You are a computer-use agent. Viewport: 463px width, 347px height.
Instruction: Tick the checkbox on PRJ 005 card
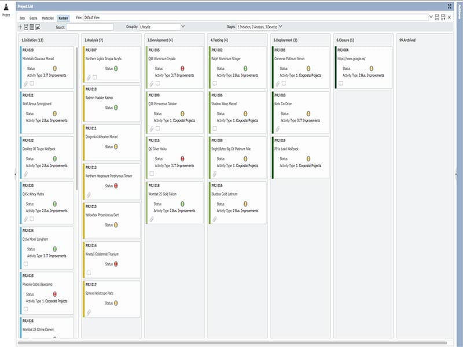(x=157, y=83)
